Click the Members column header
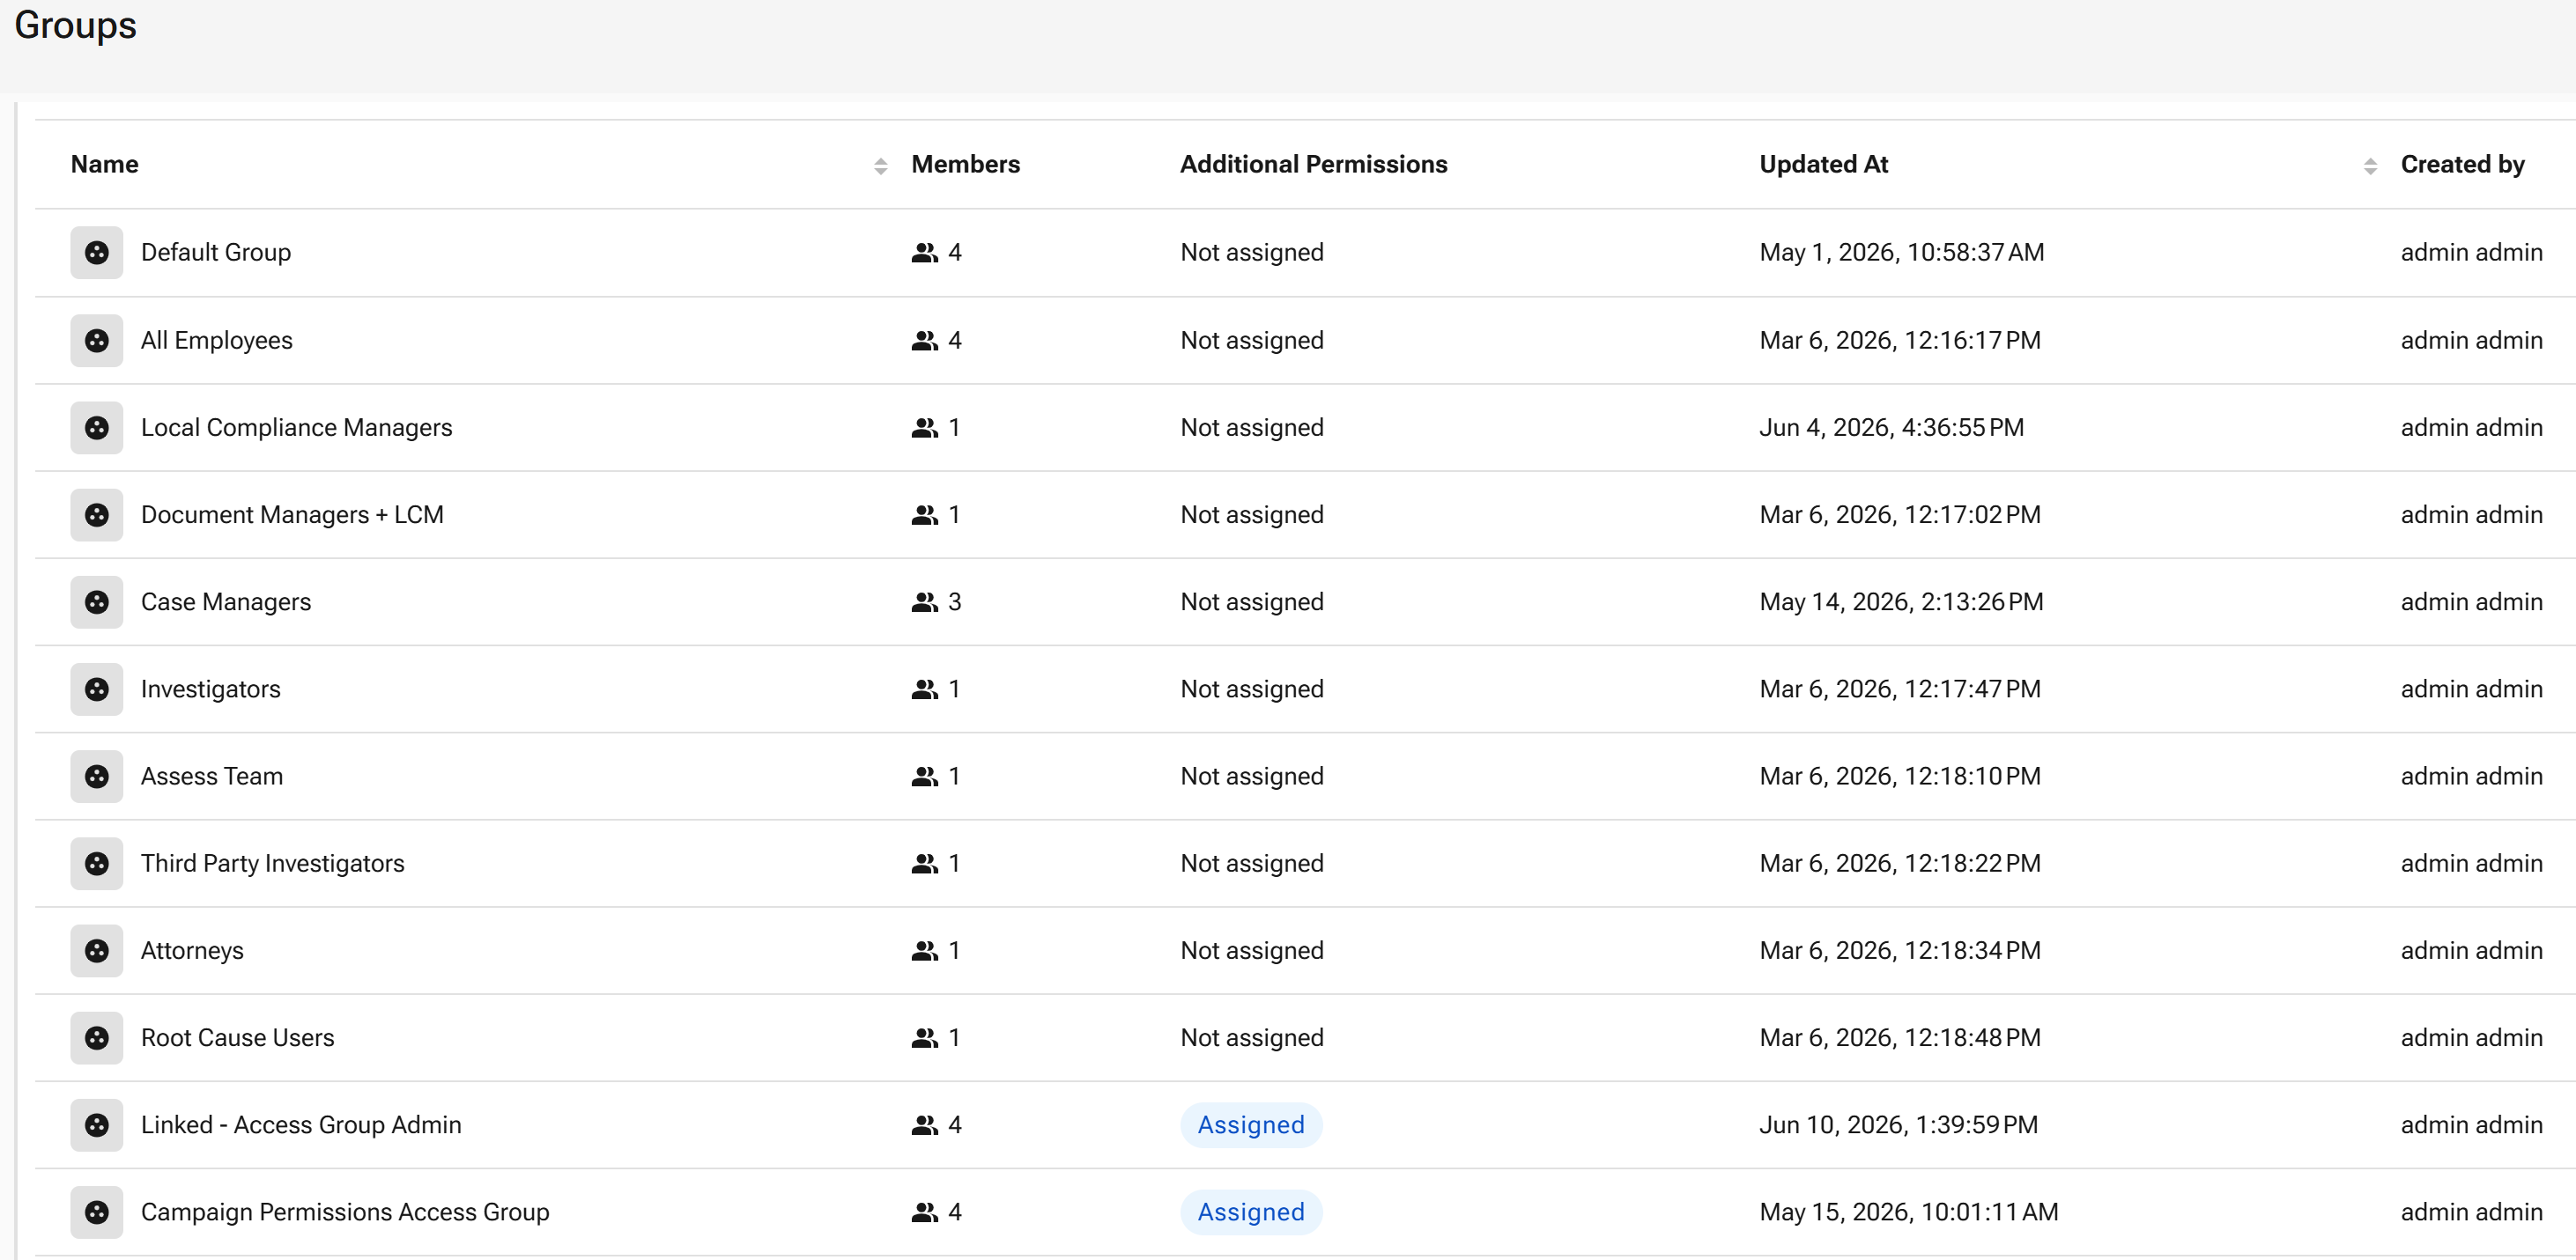This screenshot has width=2576, height=1260. coord(965,165)
